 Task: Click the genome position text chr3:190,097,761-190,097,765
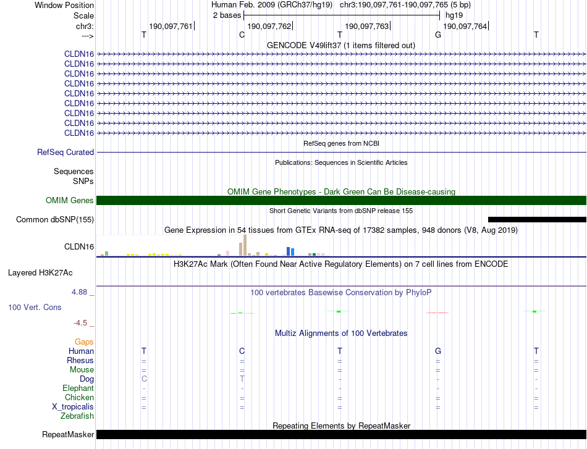[394, 5]
